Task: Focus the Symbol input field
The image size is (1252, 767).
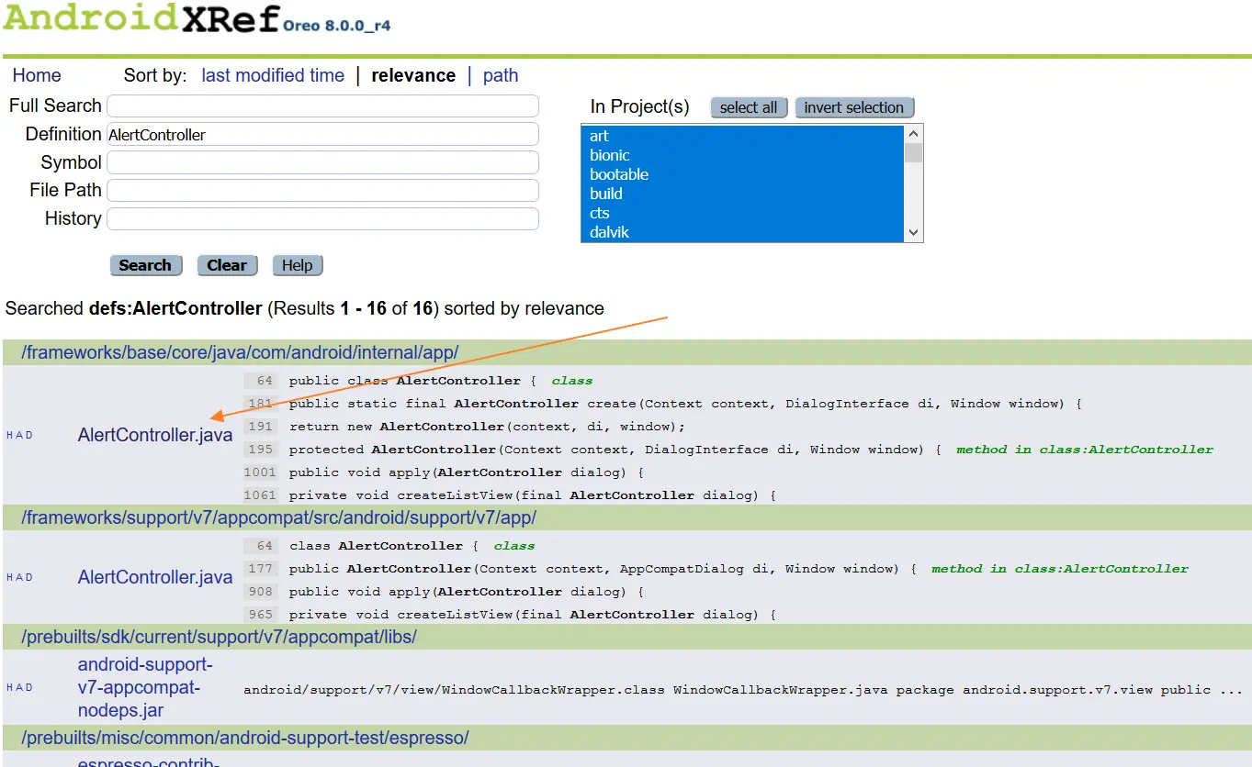Action: tap(322, 162)
